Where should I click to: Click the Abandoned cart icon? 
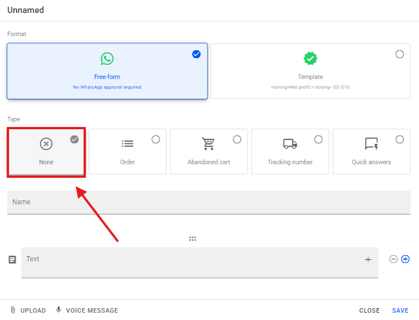(x=209, y=144)
